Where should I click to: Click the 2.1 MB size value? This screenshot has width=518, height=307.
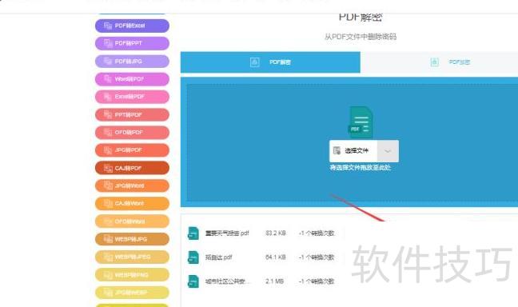pos(274,281)
